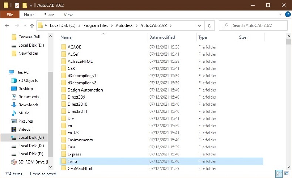Click the Forward navigation arrow
The image size is (292, 178).
click(x=17, y=25)
